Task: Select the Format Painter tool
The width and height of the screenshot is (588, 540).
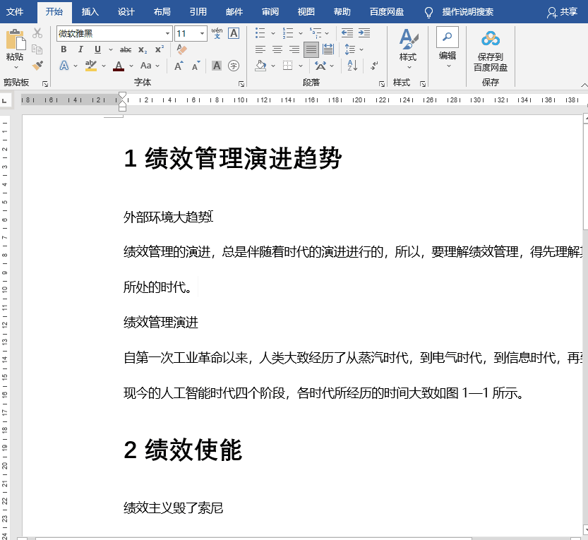Action: coord(39,66)
